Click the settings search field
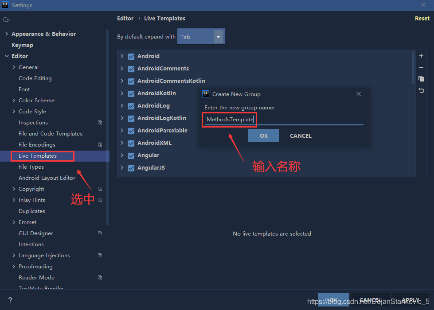Image resolution: width=434 pixels, height=310 pixels. [x=54, y=20]
